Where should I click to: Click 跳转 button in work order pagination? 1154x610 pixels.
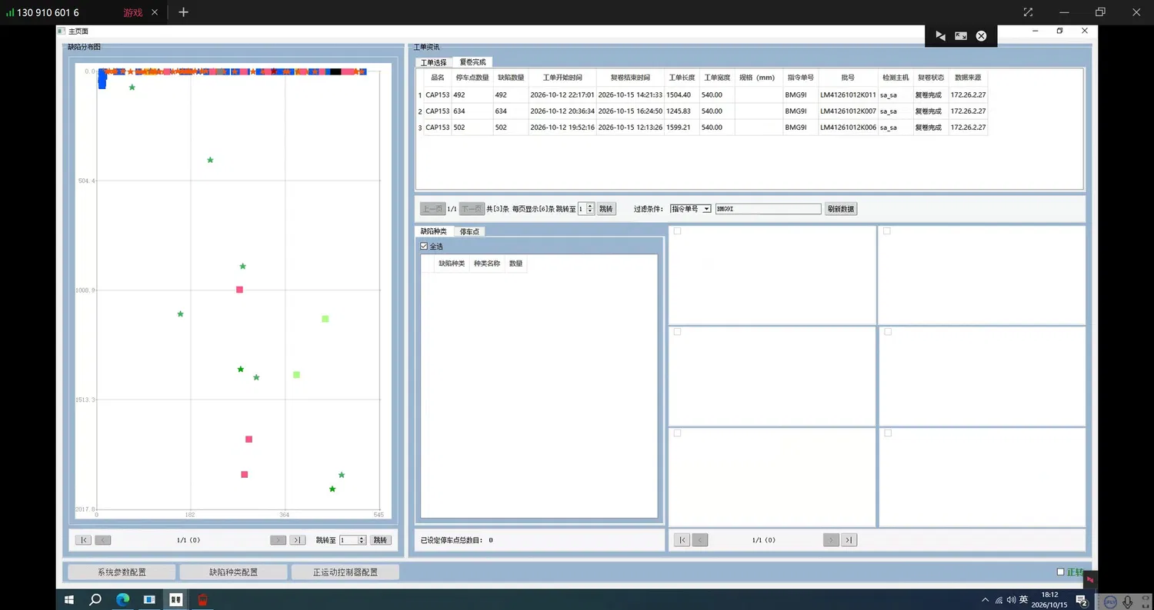(606, 209)
